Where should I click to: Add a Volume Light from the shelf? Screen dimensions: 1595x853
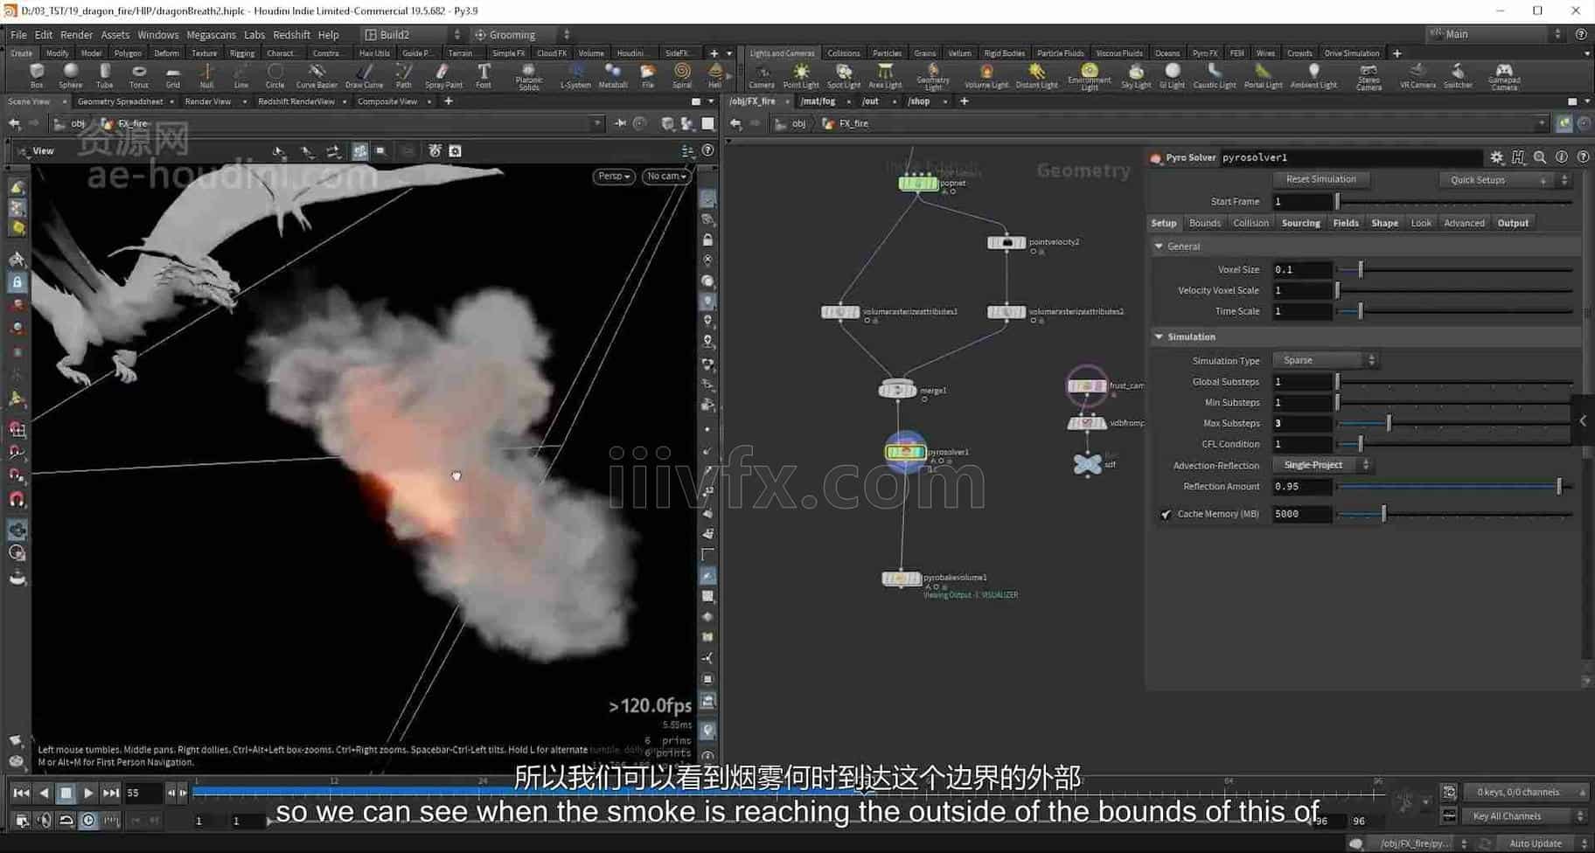[986, 75]
